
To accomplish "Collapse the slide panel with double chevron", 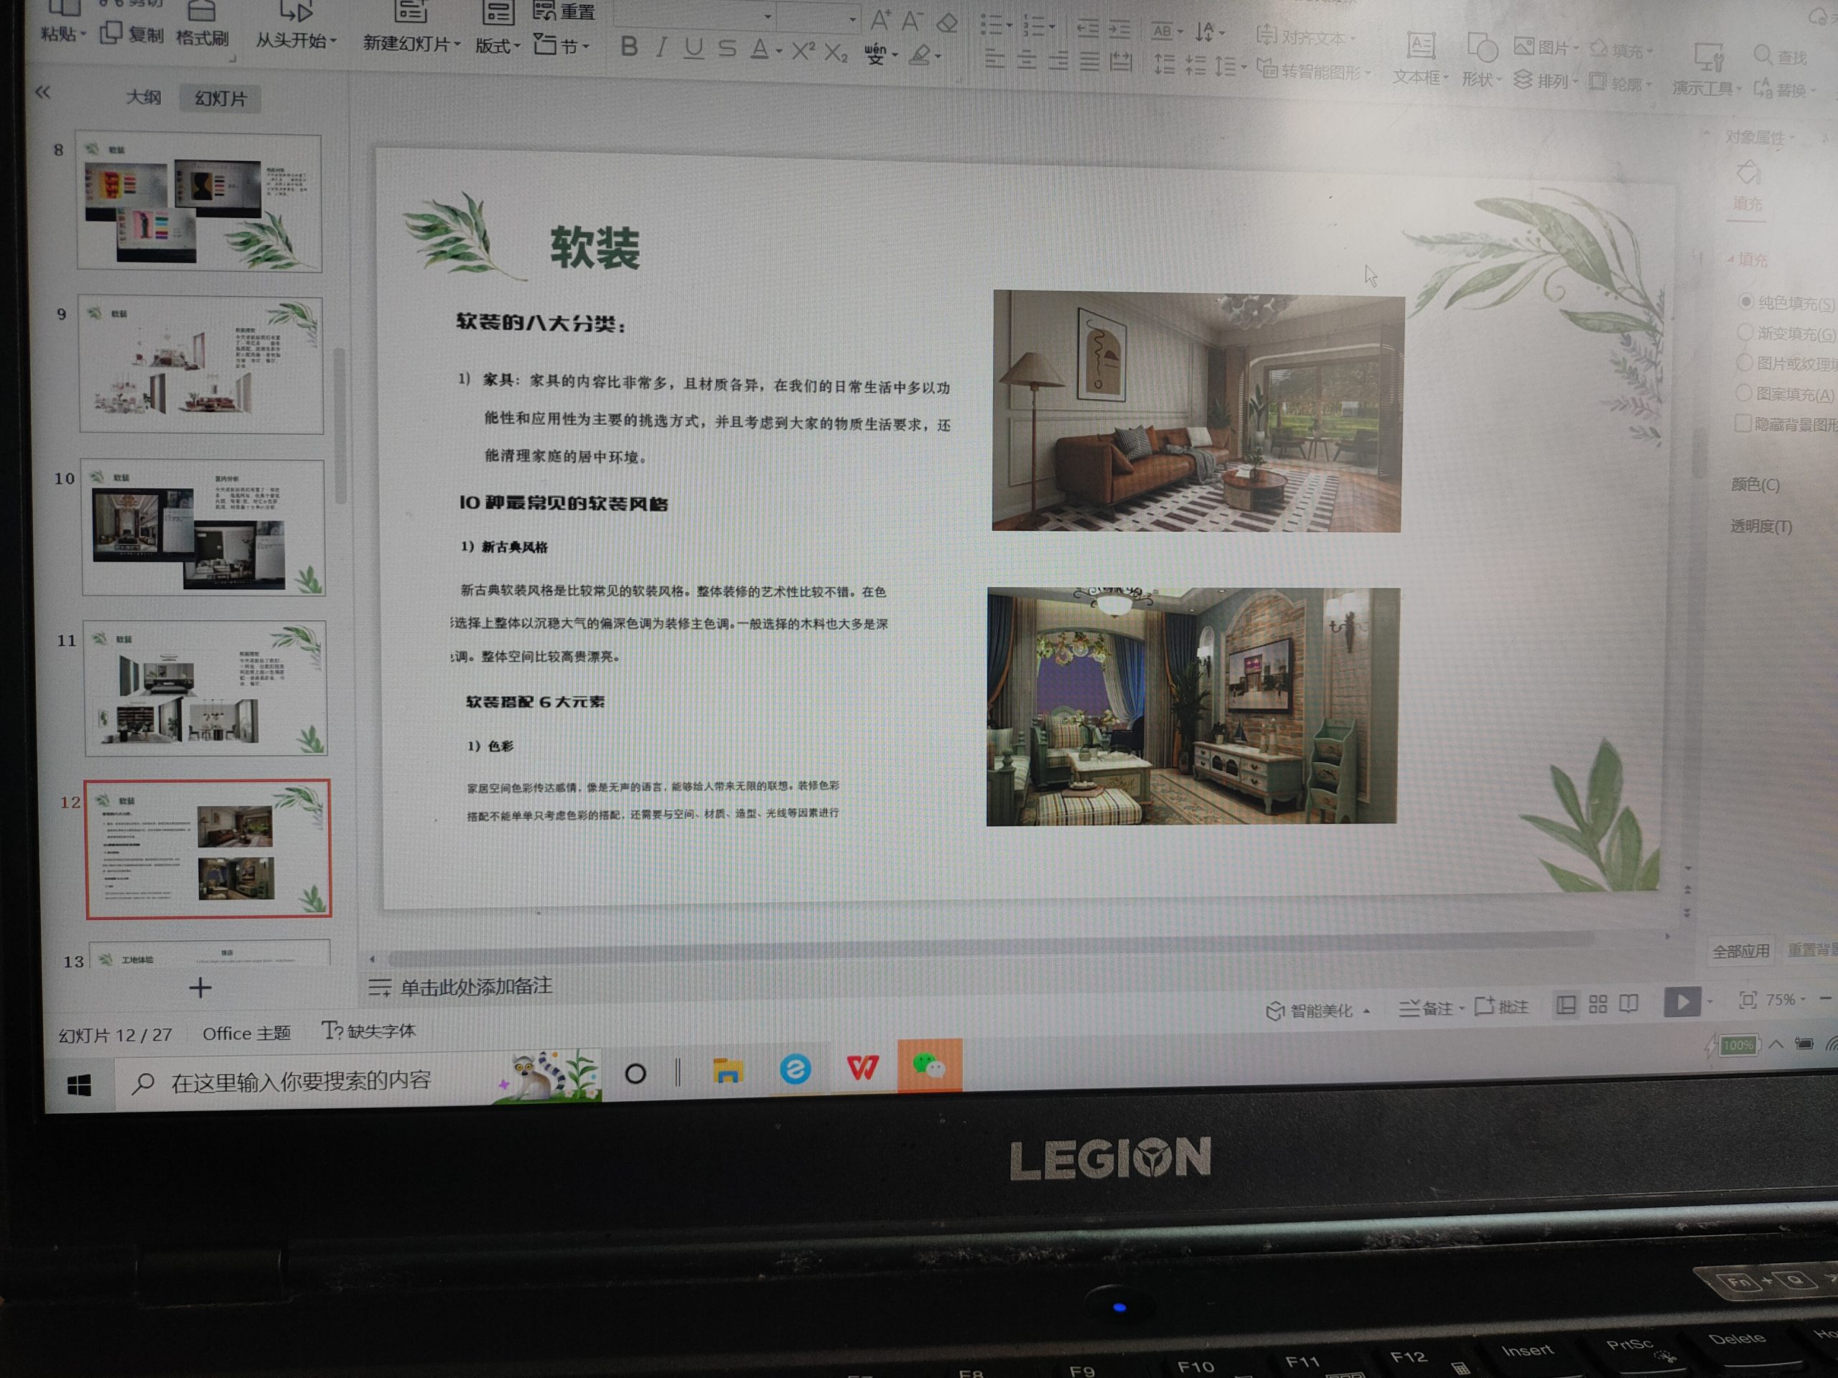I will click(x=43, y=92).
